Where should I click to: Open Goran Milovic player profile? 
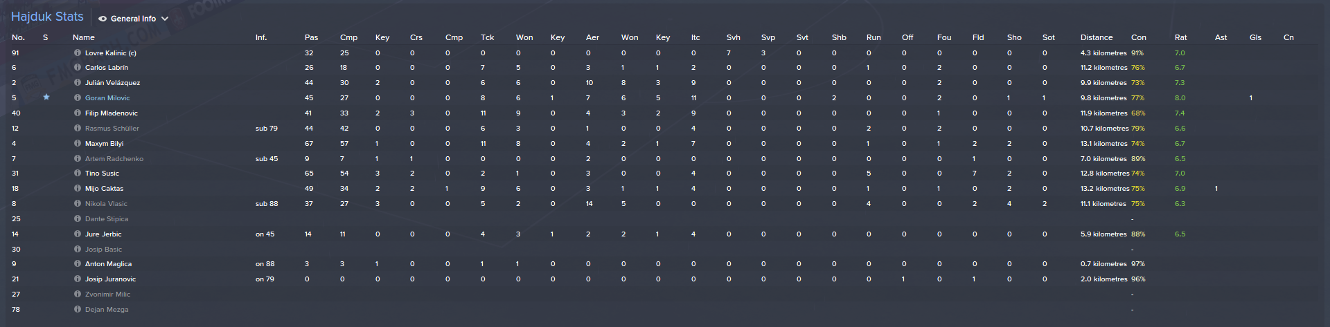(x=107, y=98)
